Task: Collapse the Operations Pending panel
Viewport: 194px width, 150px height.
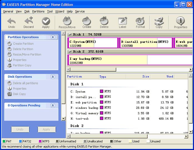Action: point(53,105)
